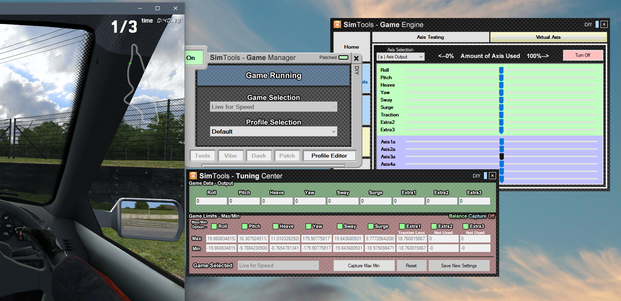This screenshot has height=301, width=621.
Task: Click the Sway axis slider handle
Action: point(501,100)
